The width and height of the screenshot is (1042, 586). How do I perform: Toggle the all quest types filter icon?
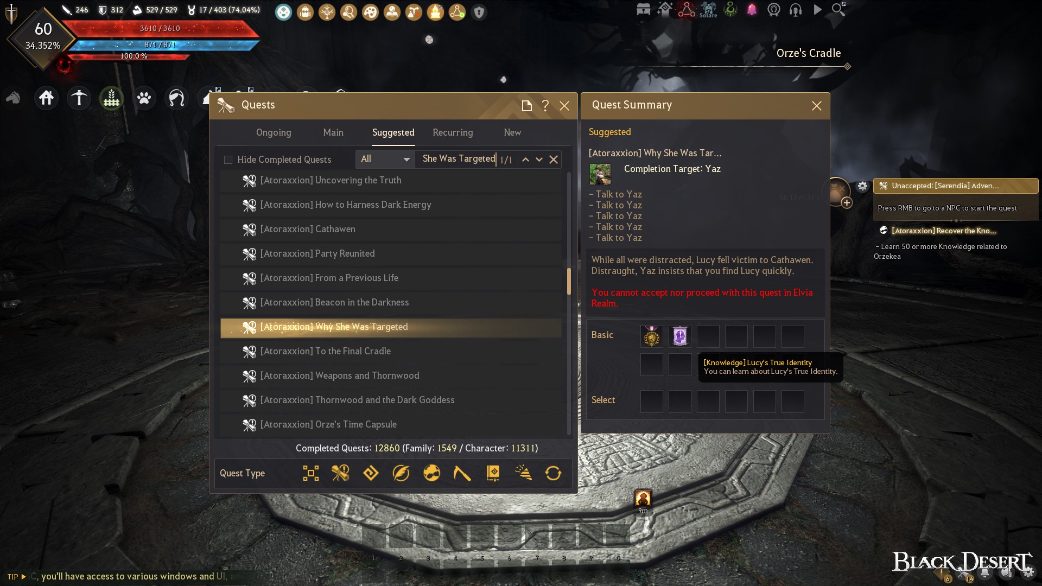pos(310,473)
